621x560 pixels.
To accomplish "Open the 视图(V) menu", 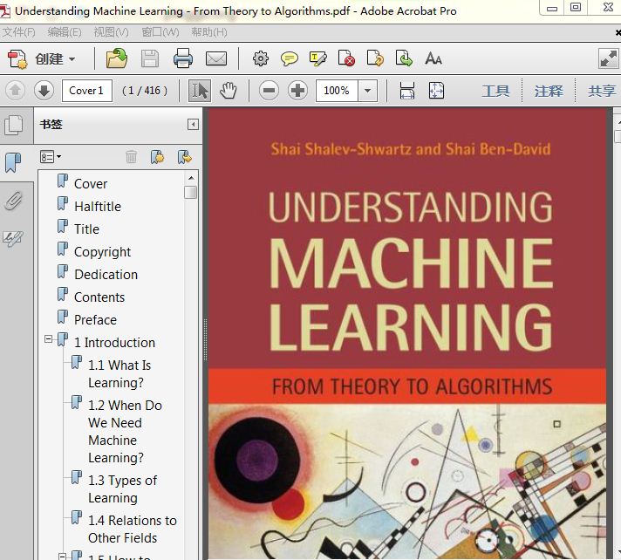I will pos(112,32).
